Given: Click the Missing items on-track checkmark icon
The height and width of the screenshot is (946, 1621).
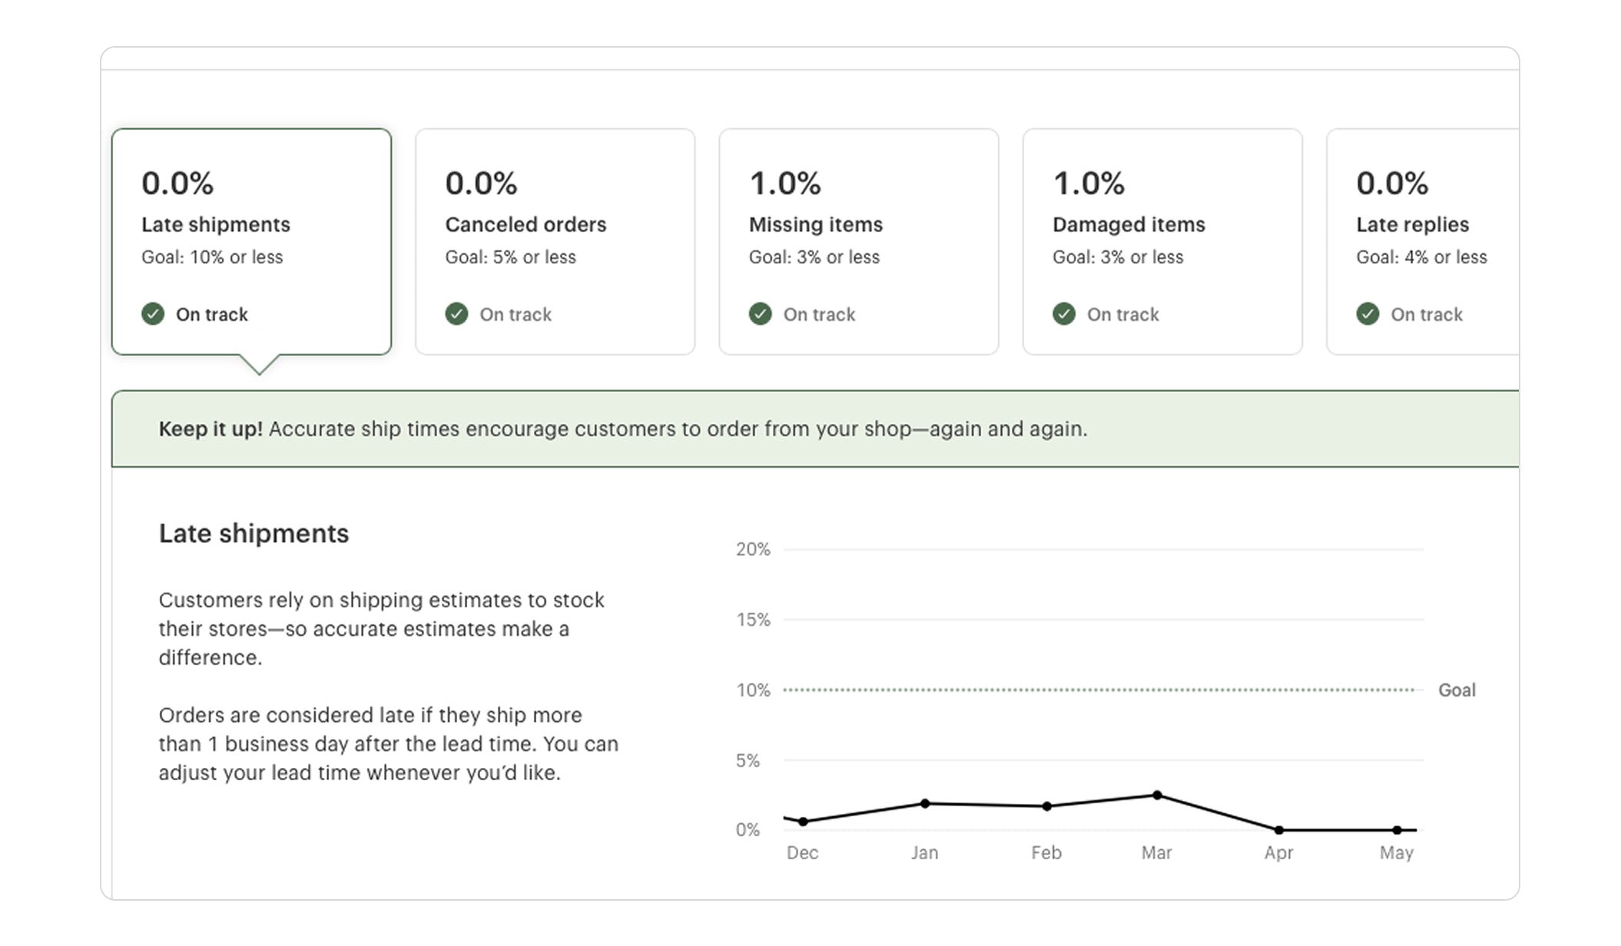Looking at the screenshot, I should pyautogui.click(x=760, y=314).
